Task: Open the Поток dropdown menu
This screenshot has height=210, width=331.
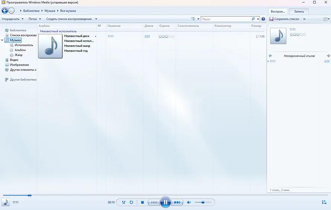Action: tap(35, 19)
